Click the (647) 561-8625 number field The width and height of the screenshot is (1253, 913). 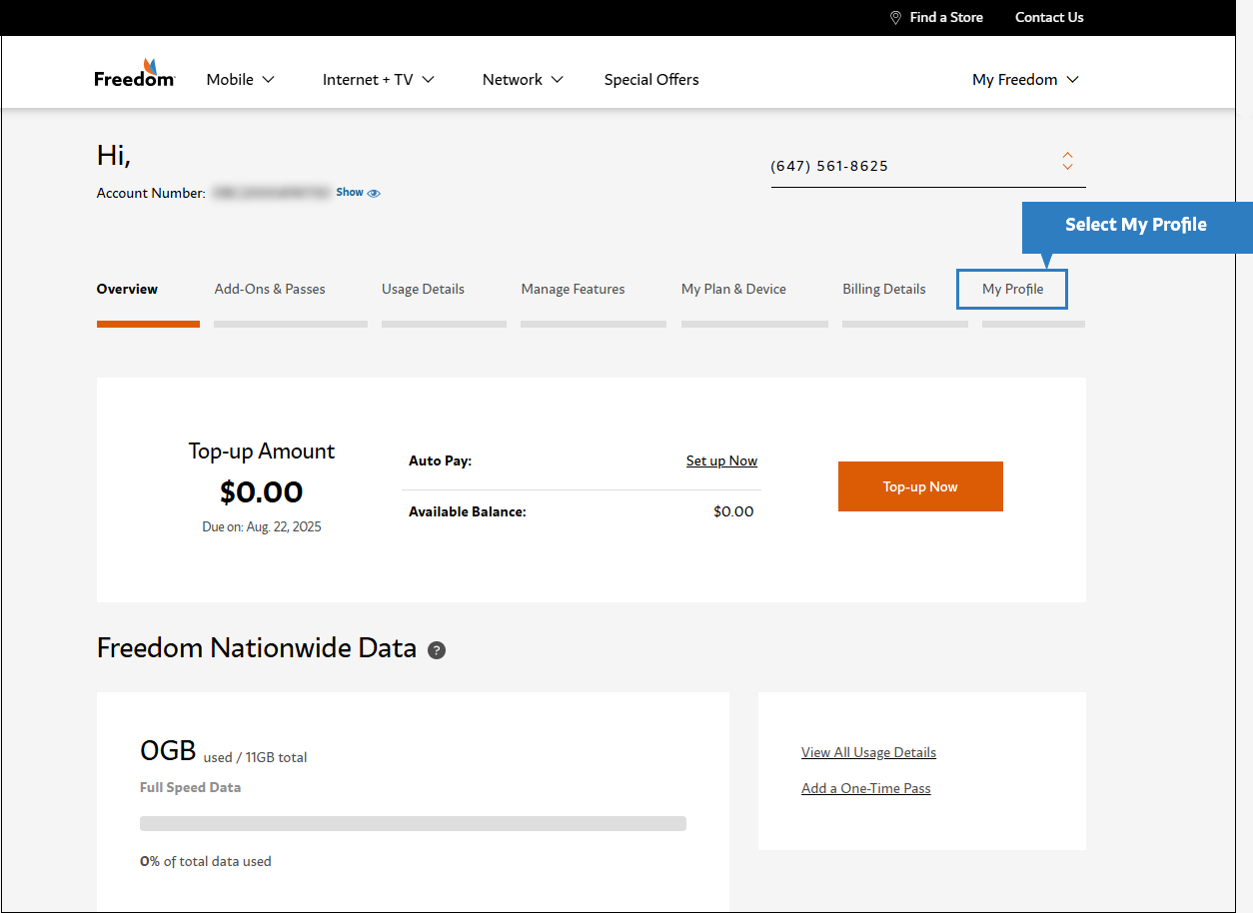[928, 166]
